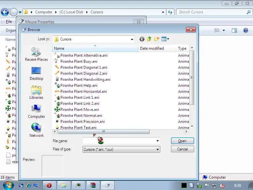Close the Browse dialog window
The image size is (253, 190).
[191, 30]
